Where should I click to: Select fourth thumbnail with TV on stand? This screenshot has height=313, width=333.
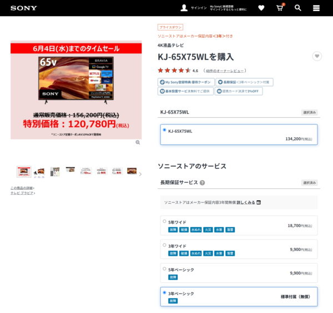click(70, 170)
